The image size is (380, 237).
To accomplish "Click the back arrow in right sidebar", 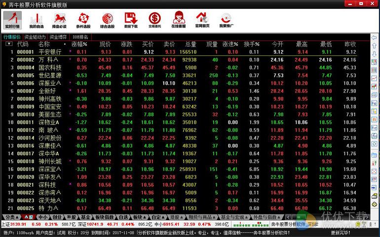I will pyautogui.click(x=374, y=38).
